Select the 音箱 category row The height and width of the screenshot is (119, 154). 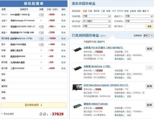click(x=34, y=92)
